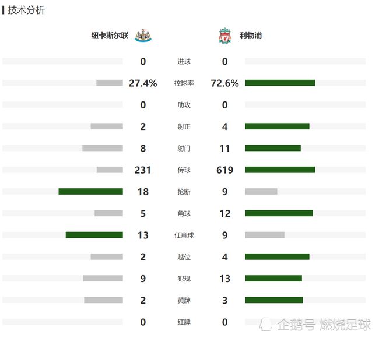The image size is (379, 338).
Task: Click the 射门 shots label
Action: coord(184,149)
